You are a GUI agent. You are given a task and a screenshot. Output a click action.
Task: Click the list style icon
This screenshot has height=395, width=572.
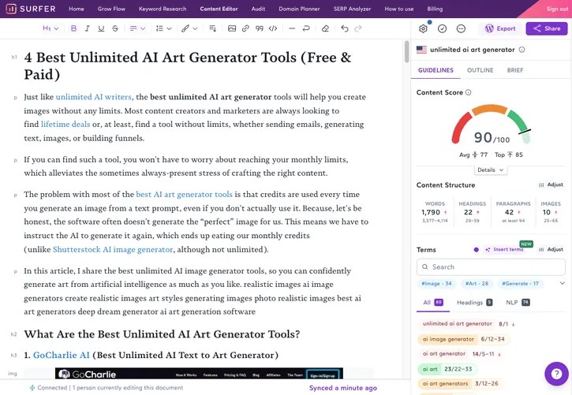[159, 28]
